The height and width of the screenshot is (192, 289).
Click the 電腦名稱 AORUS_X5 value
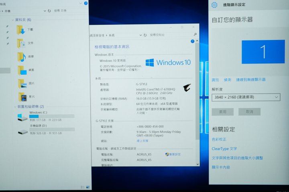pyautogui.click(x=144, y=154)
